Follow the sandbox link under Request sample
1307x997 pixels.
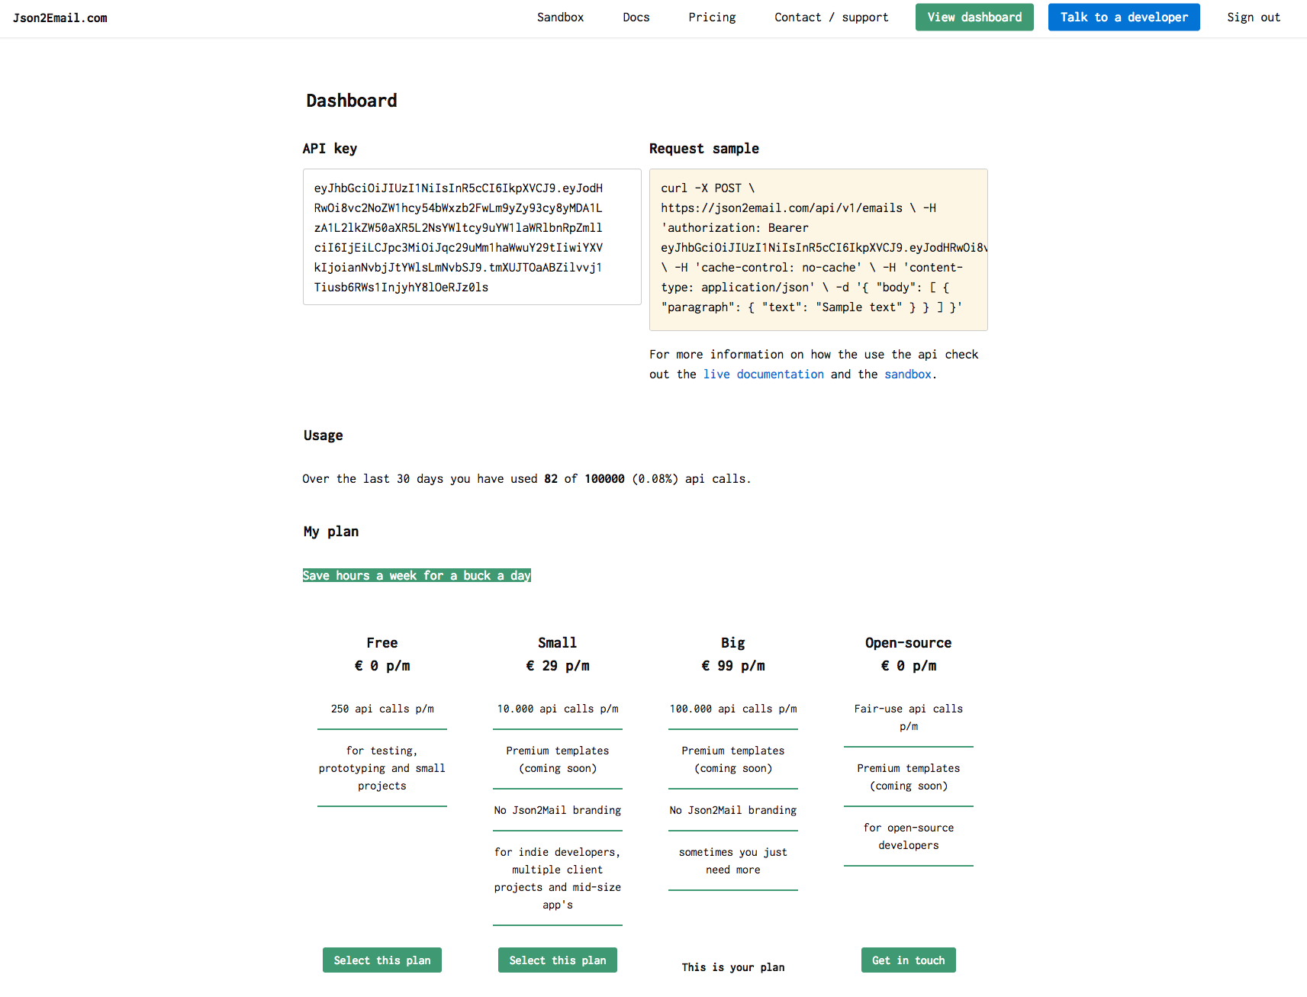coord(907,374)
